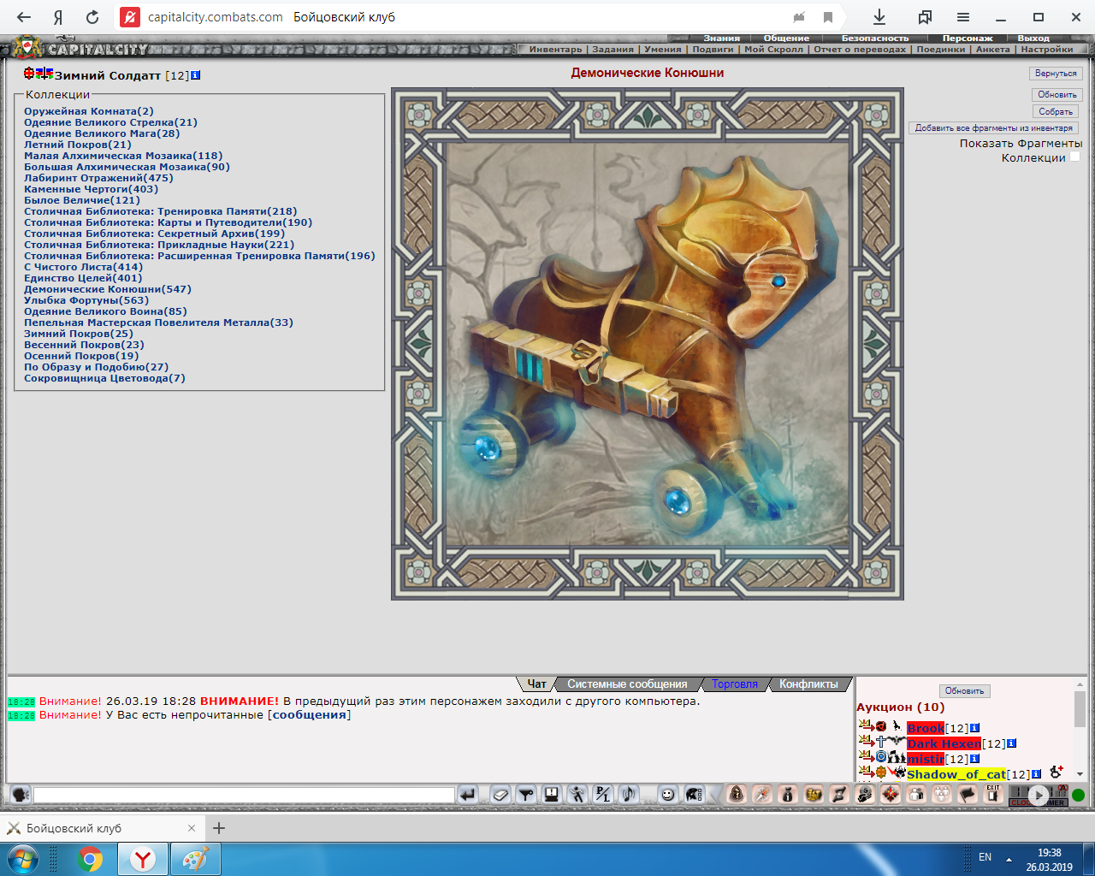Click the spartan helmet icon in bottom toolbar
1095x876 pixels.
694,795
